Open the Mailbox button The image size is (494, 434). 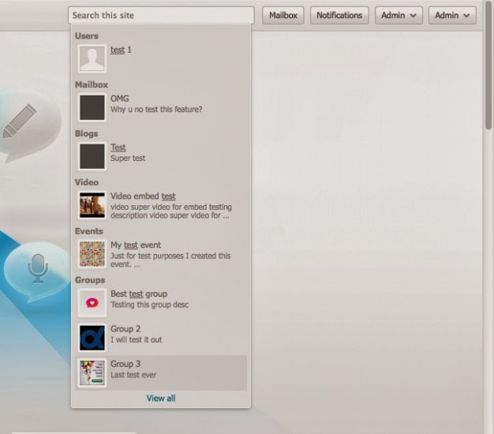coord(283,15)
